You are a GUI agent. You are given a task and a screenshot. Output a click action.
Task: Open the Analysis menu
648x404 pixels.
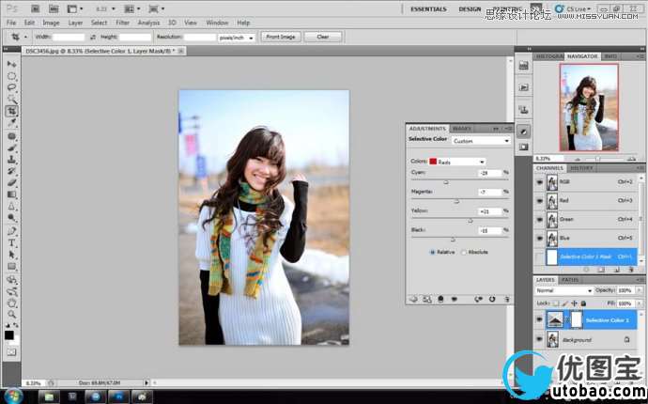[x=148, y=23]
